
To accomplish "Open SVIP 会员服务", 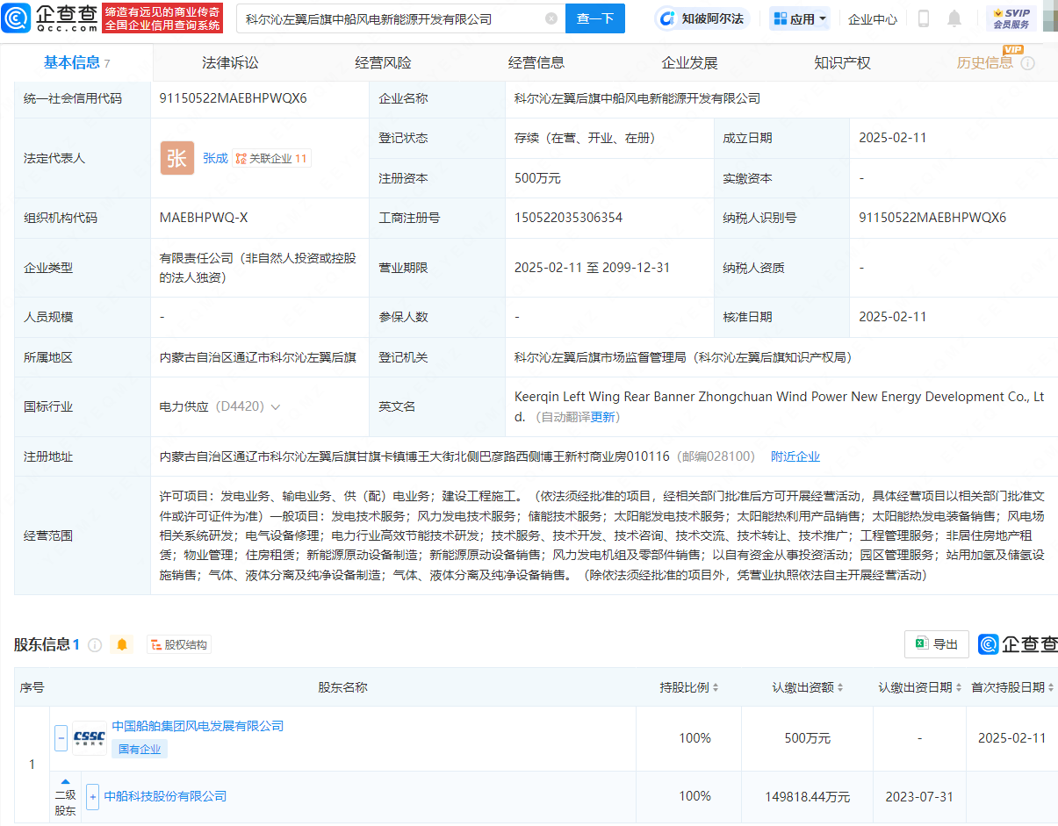I will (1011, 18).
